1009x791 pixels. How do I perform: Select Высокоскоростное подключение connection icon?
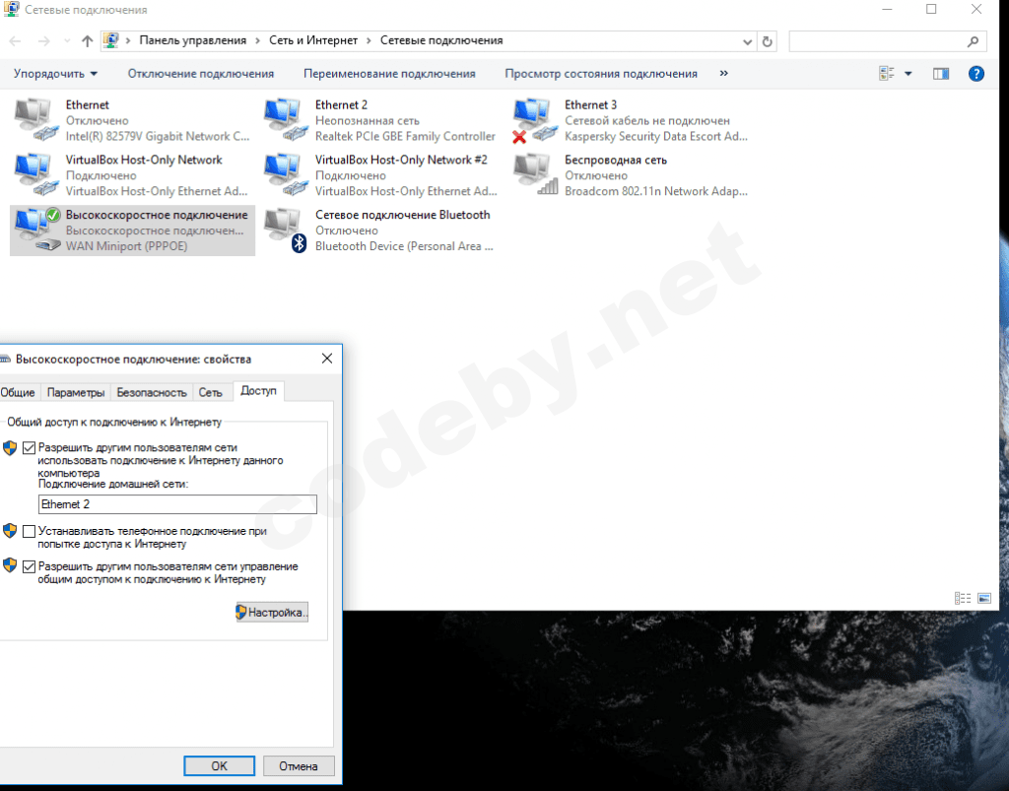(36, 230)
